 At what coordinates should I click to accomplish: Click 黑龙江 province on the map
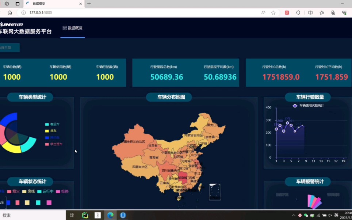pyautogui.click(x=213, y=125)
